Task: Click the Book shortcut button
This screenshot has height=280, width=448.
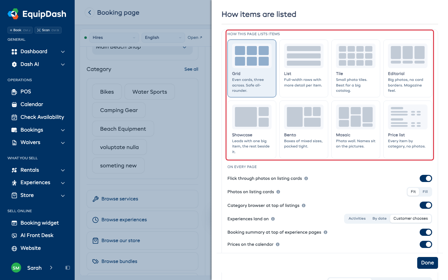Action: click(20, 30)
